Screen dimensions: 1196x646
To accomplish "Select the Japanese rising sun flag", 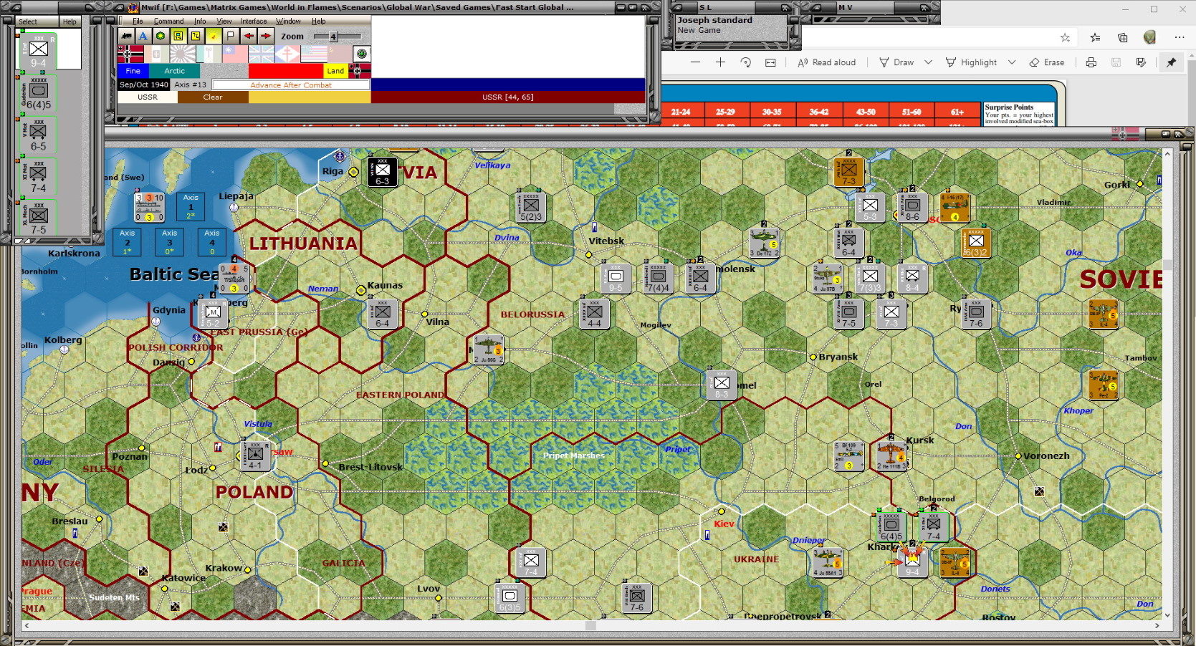I will pyautogui.click(x=183, y=54).
